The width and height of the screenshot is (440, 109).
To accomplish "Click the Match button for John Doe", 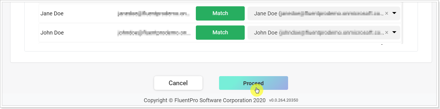I will [220, 33].
